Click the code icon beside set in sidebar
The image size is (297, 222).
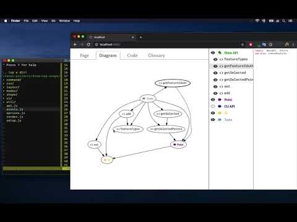[222, 86]
